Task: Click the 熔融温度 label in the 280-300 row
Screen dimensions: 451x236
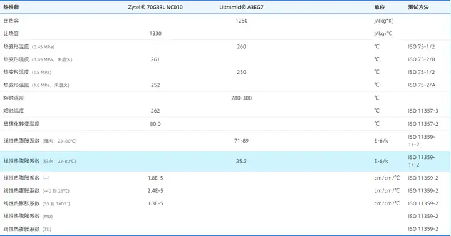Action: 14,98
